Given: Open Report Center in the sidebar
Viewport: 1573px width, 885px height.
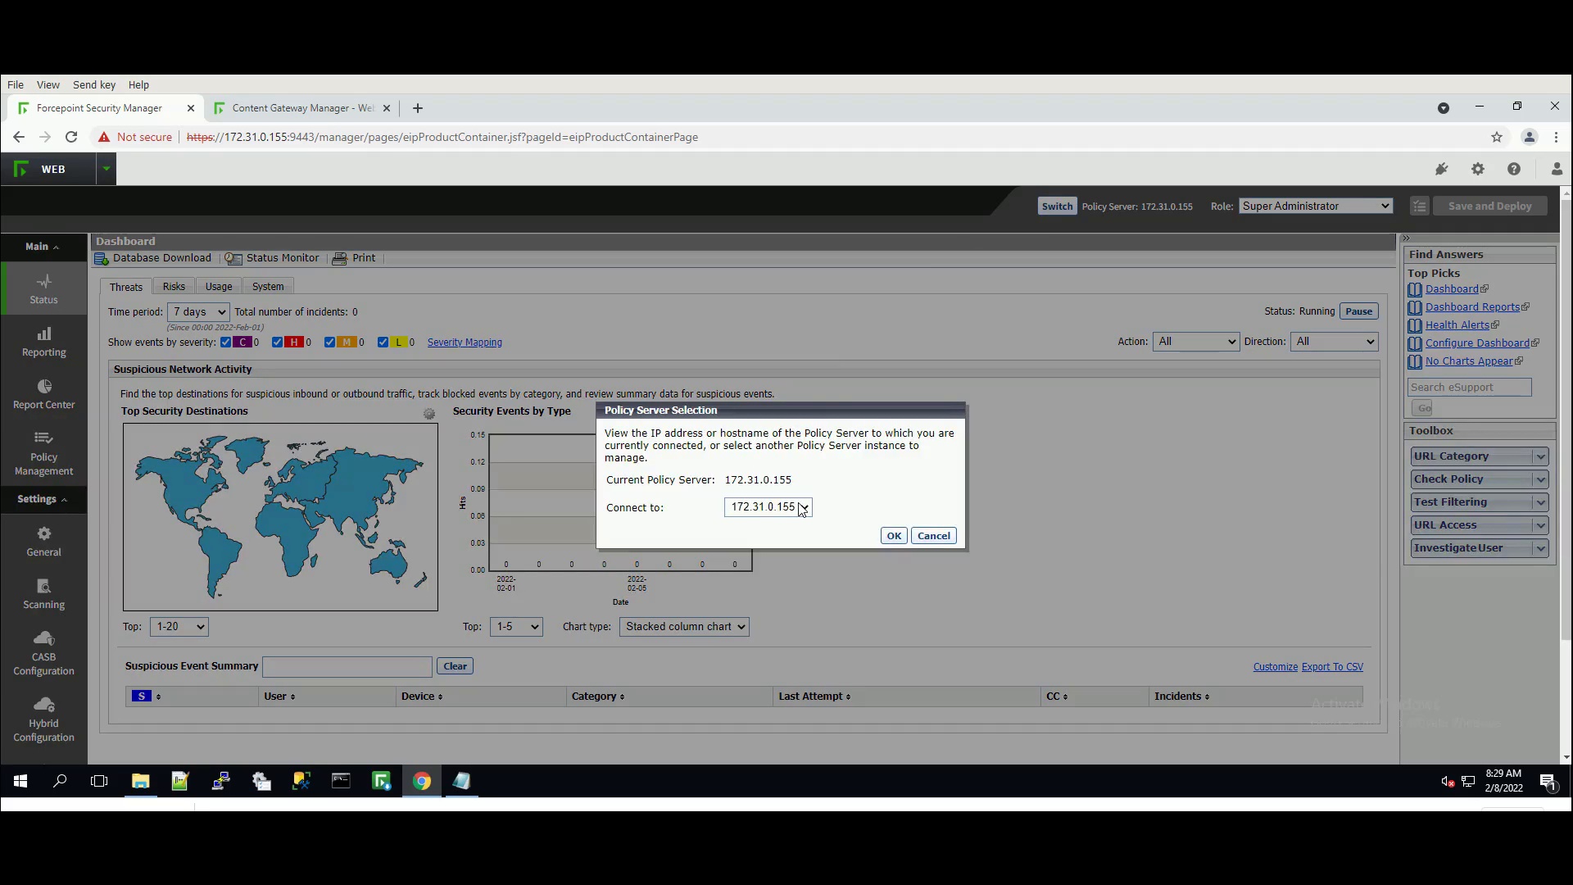Looking at the screenshot, I should click(43, 394).
